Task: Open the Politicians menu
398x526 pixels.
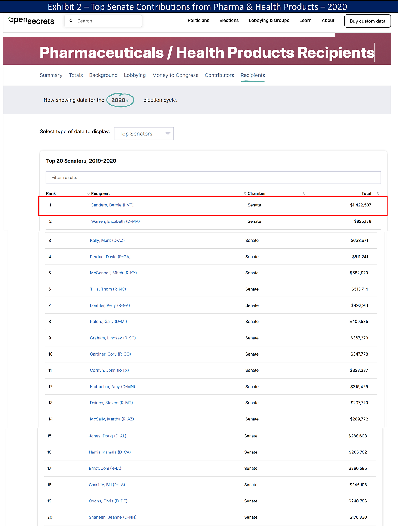Action: click(x=198, y=21)
